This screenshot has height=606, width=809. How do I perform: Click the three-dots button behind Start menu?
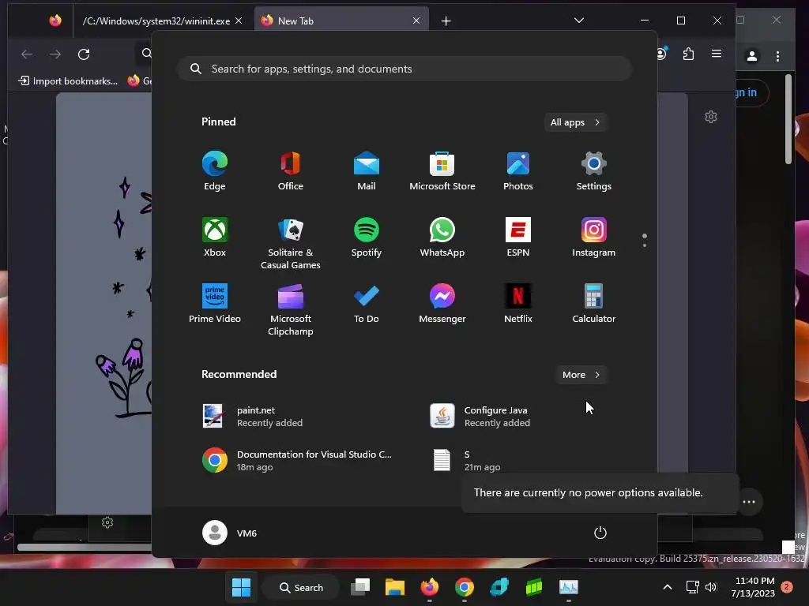[749, 502]
